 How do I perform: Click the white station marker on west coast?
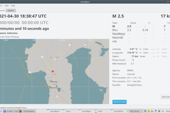pyautogui.click(x=29, y=72)
